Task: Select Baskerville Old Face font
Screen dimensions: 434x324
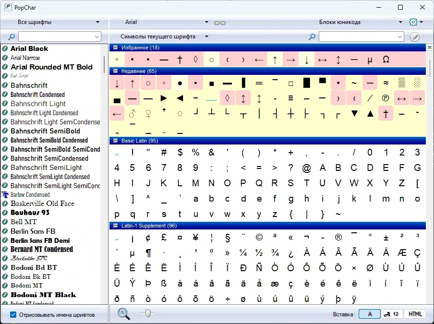Action: click(x=43, y=204)
